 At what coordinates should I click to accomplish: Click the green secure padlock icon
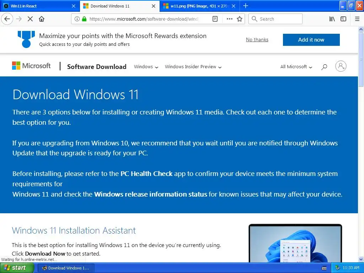(x=84, y=19)
